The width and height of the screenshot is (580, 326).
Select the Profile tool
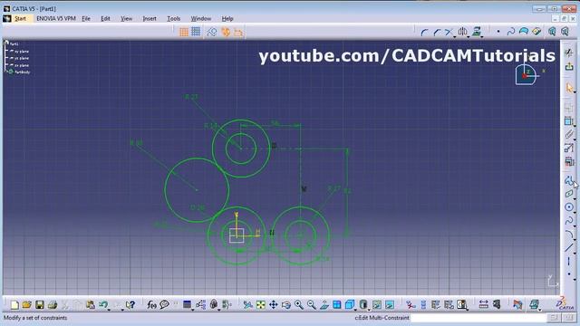tap(569, 181)
